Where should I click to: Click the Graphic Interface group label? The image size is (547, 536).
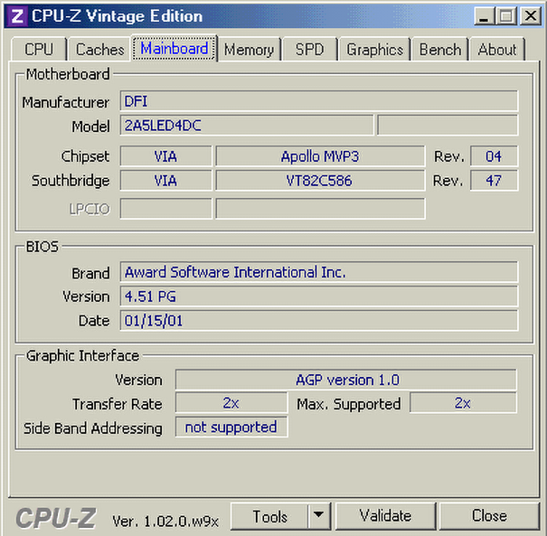coord(82,356)
